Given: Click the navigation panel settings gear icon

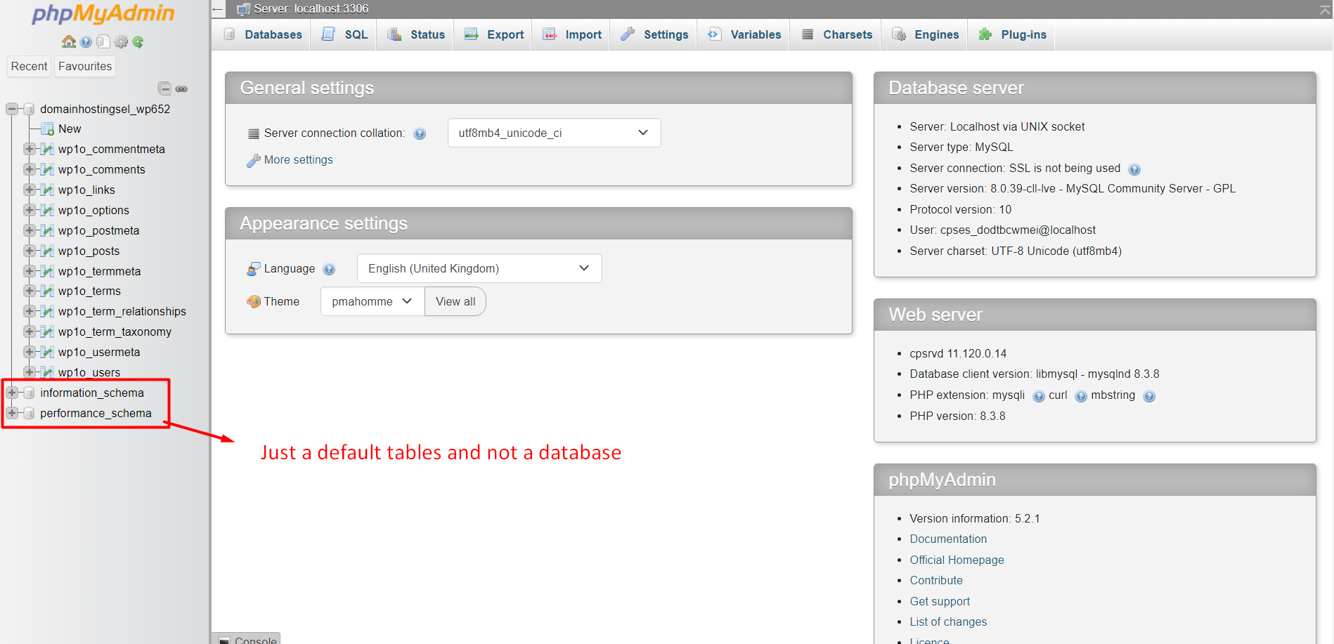Looking at the screenshot, I should pos(121,42).
